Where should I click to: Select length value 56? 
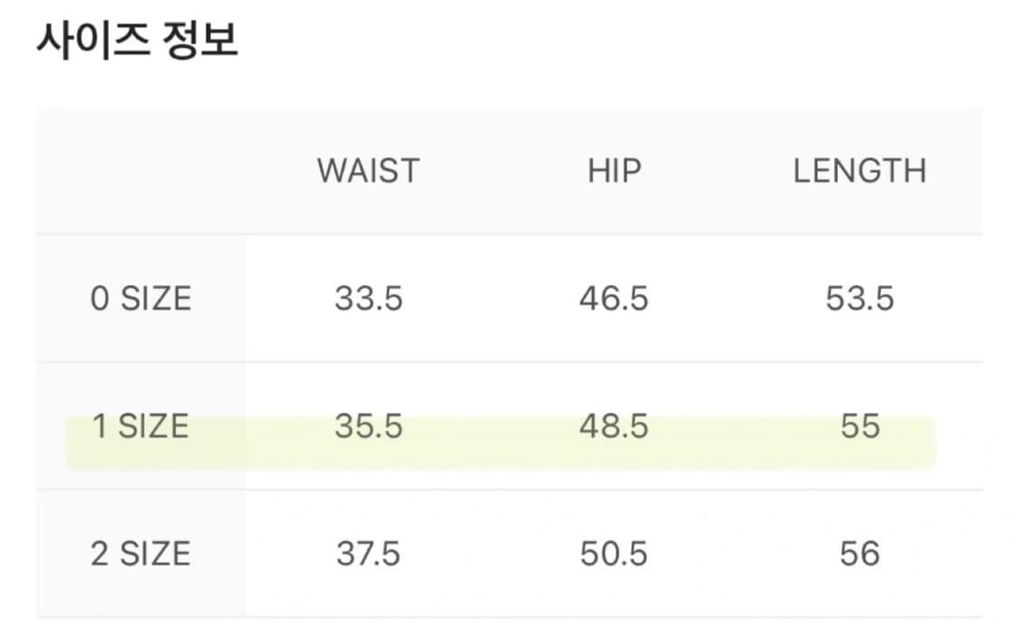(x=860, y=554)
